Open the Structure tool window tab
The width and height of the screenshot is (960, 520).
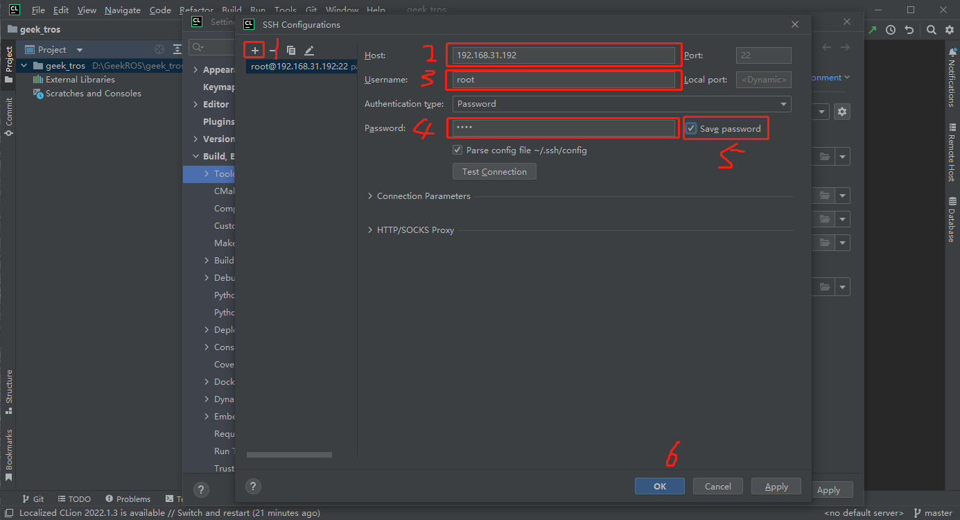[x=8, y=391]
